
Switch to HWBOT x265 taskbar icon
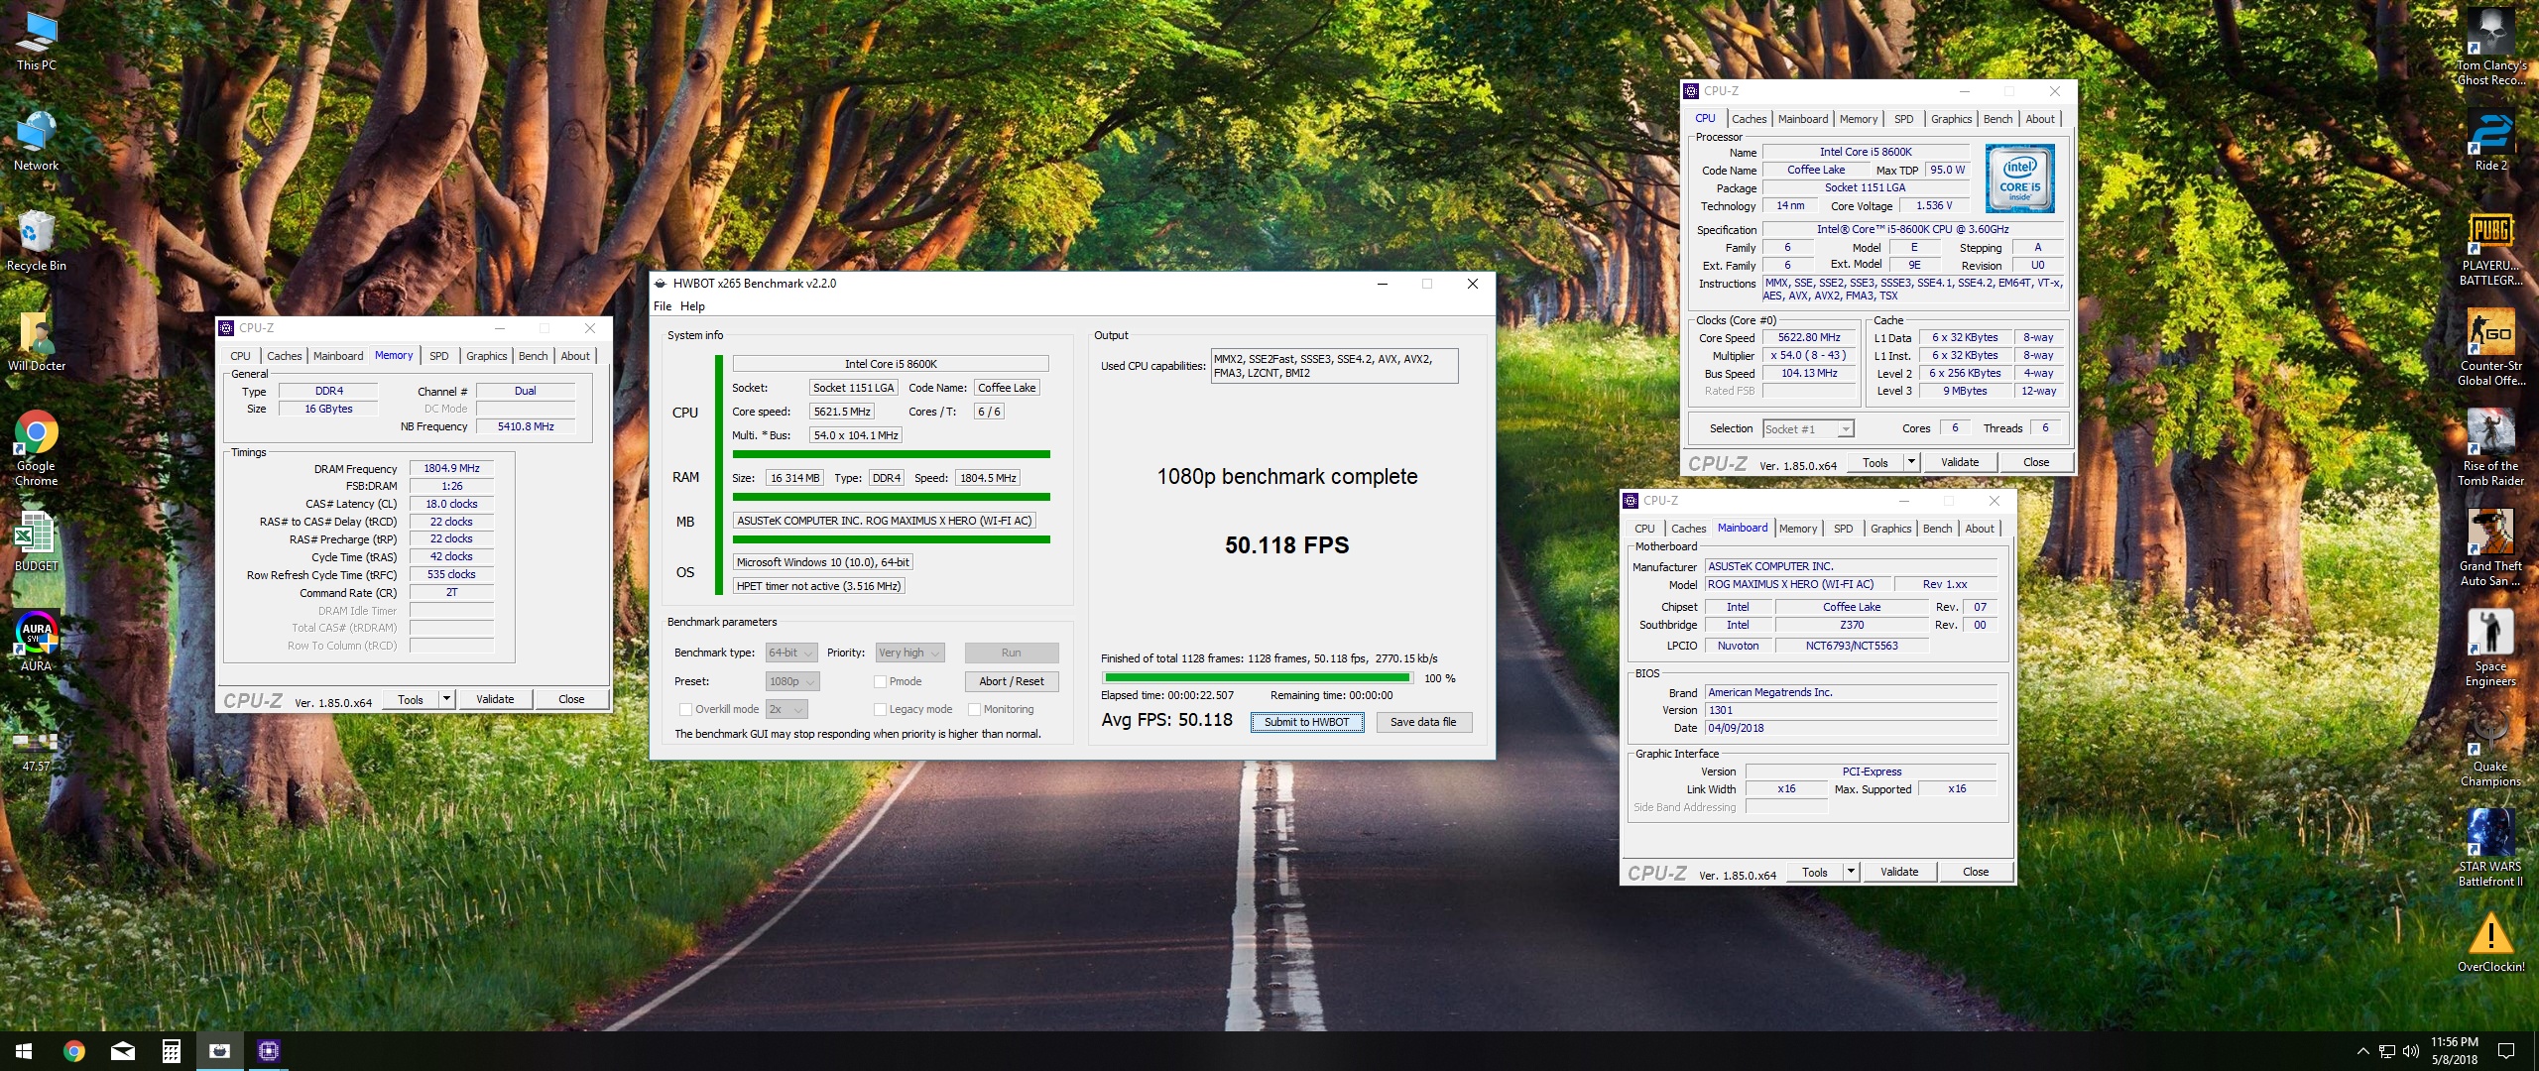point(219,1051)
